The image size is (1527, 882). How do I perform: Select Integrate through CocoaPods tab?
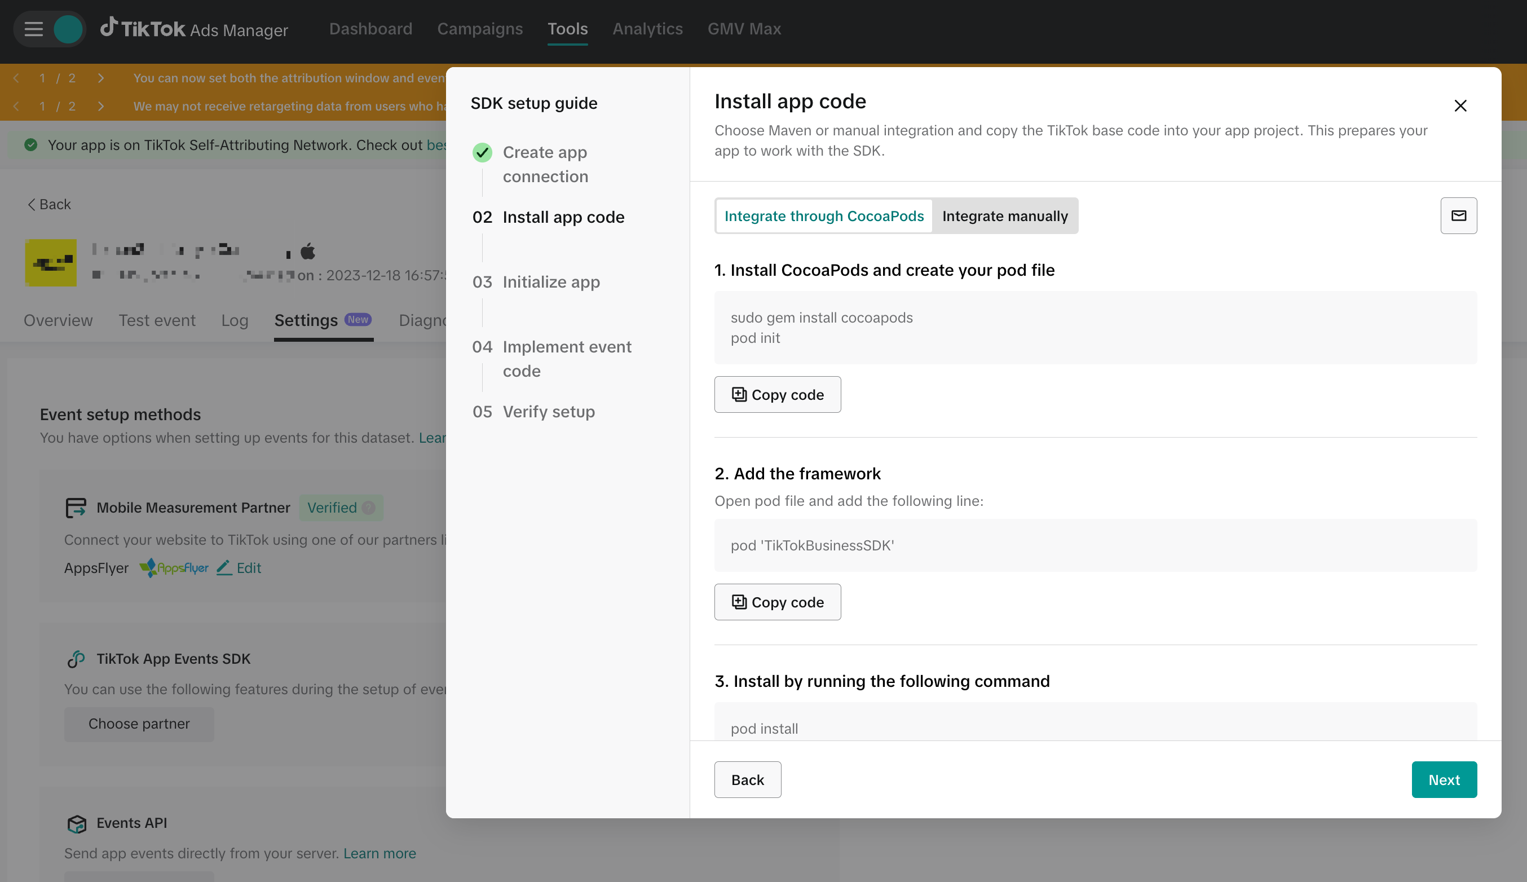pos(824,215)
